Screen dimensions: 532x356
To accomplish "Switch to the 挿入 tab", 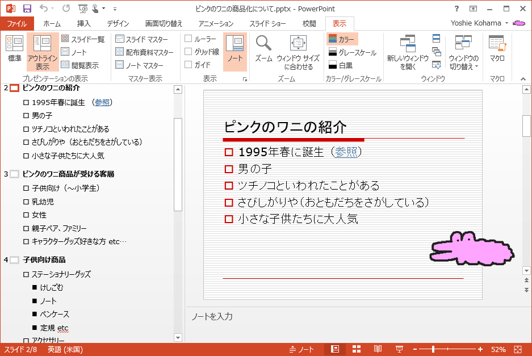I will 84,23.
